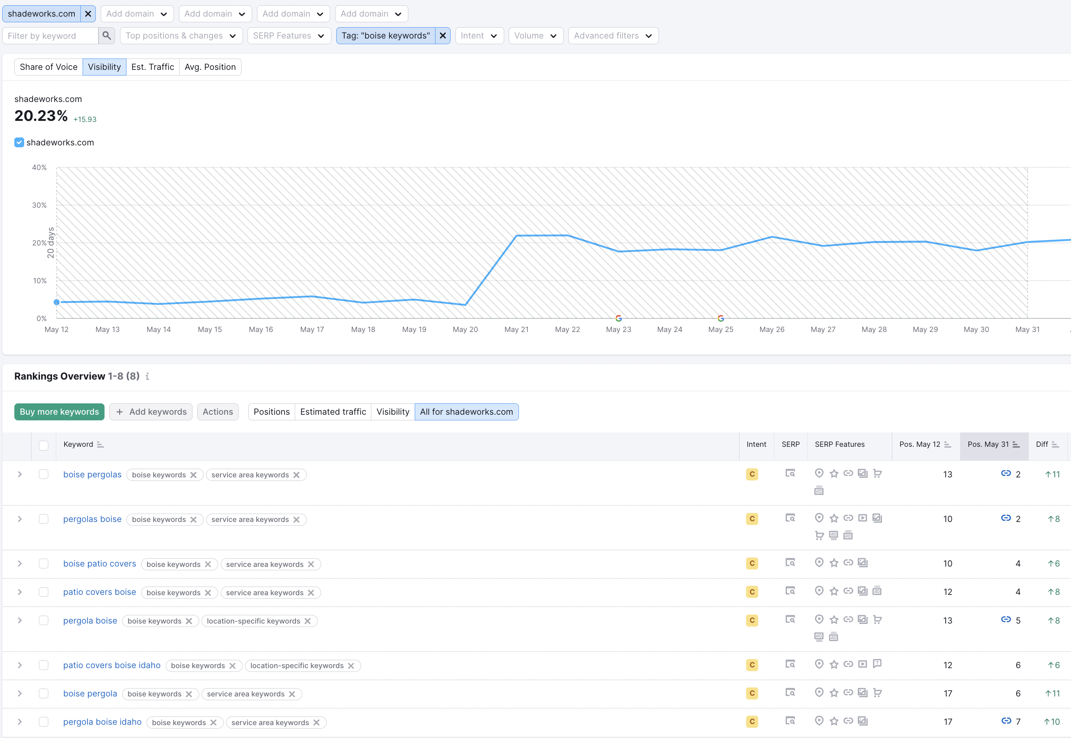Open SERP view for pergolas boise
Image resolution: width=1071 pixels, height=738 pixels.
coord(790,518)
